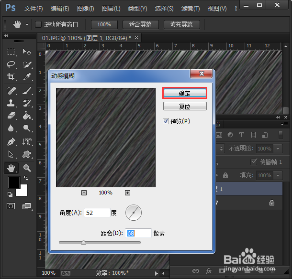Open the Hand tool preset dropdown
This screenshot has width=292, height=279.
tap(27, 24)
